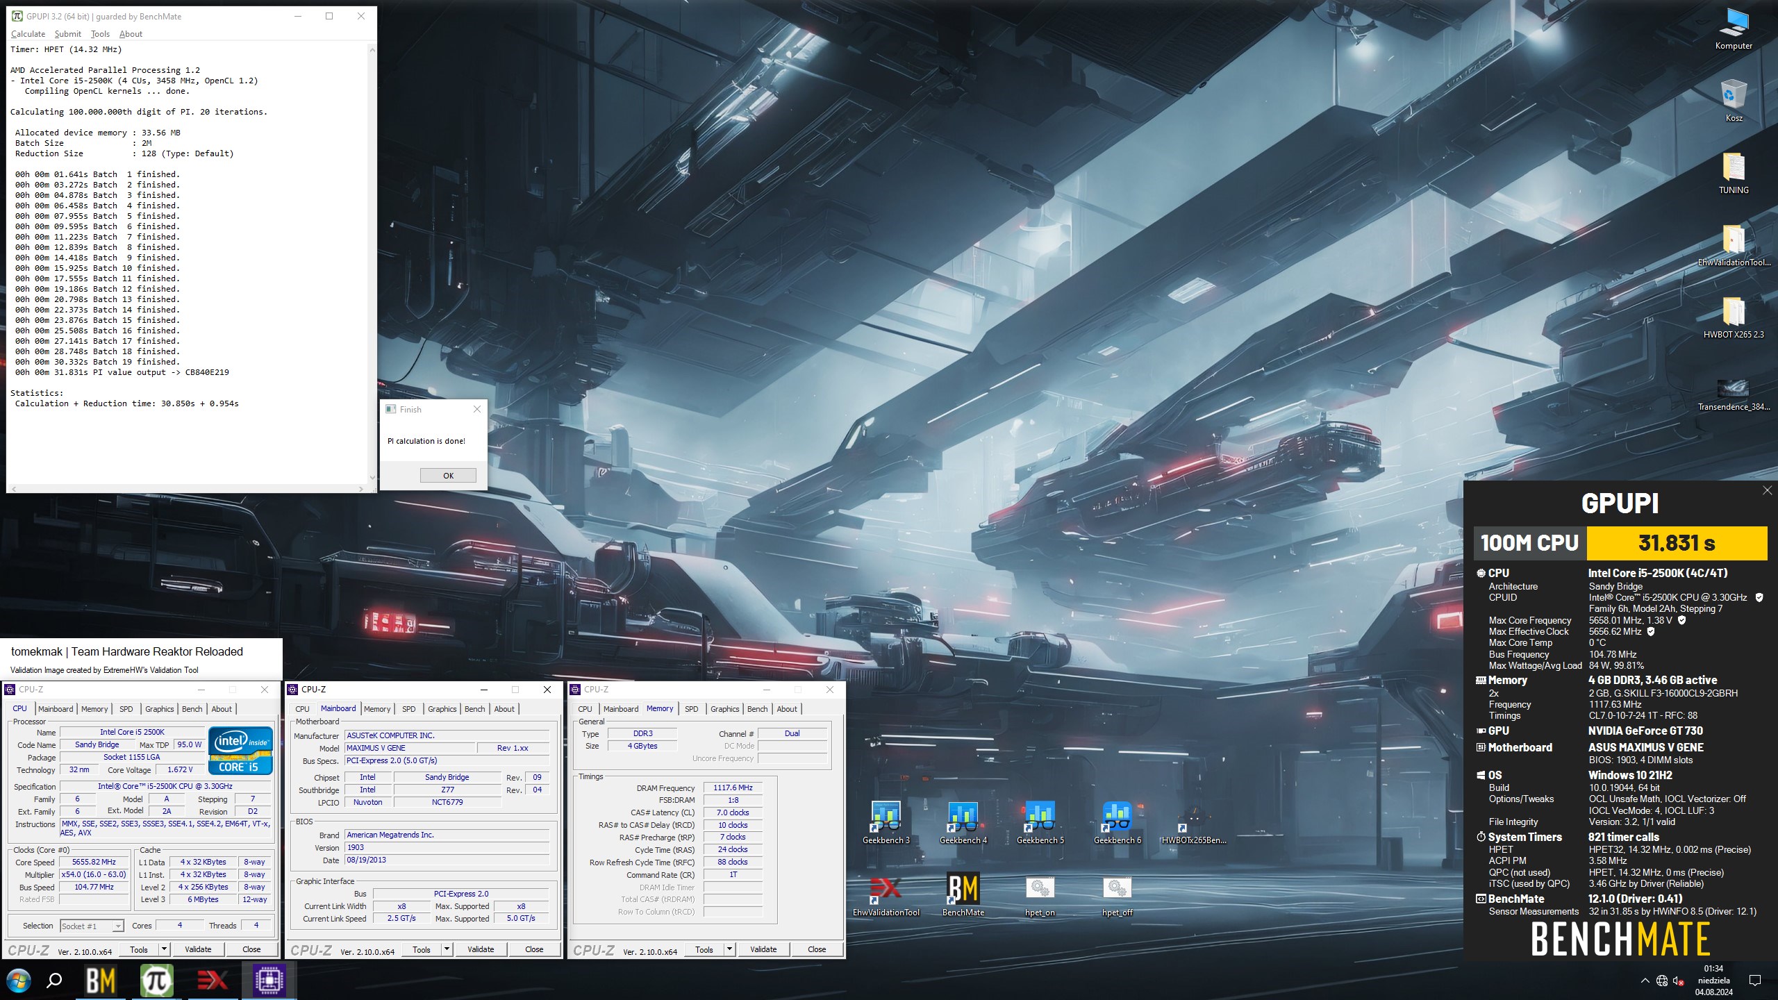Select Graphics tab in Mainboard CPU-Z window
Image resolution: width=1778 pixels, height=1000 pixels.
(x=442, y=709)
